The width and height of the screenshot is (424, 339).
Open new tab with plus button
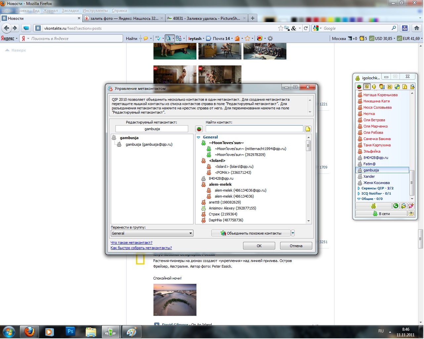point(253,19)
